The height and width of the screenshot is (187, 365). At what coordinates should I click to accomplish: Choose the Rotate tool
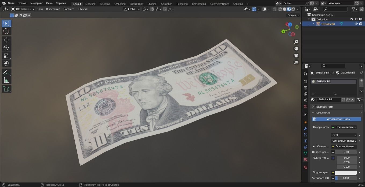[x=6, y=48]
